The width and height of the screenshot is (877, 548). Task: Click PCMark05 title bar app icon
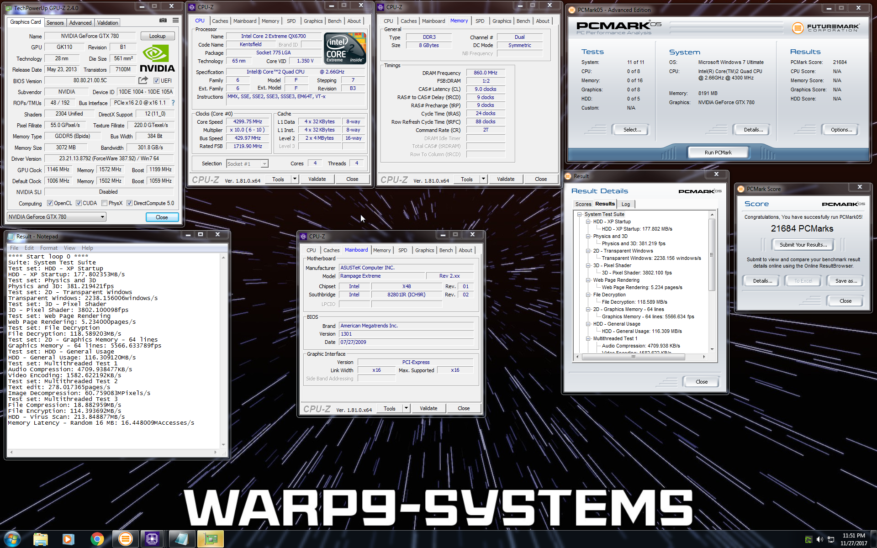[571, 10]
